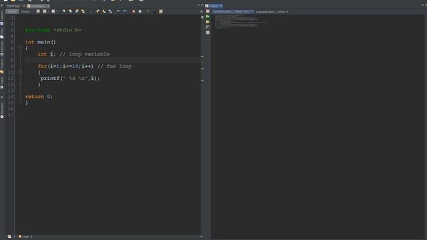Click Previous Bookmark icon
Viewport: 427px width, 240px height.
coord(98,11)
